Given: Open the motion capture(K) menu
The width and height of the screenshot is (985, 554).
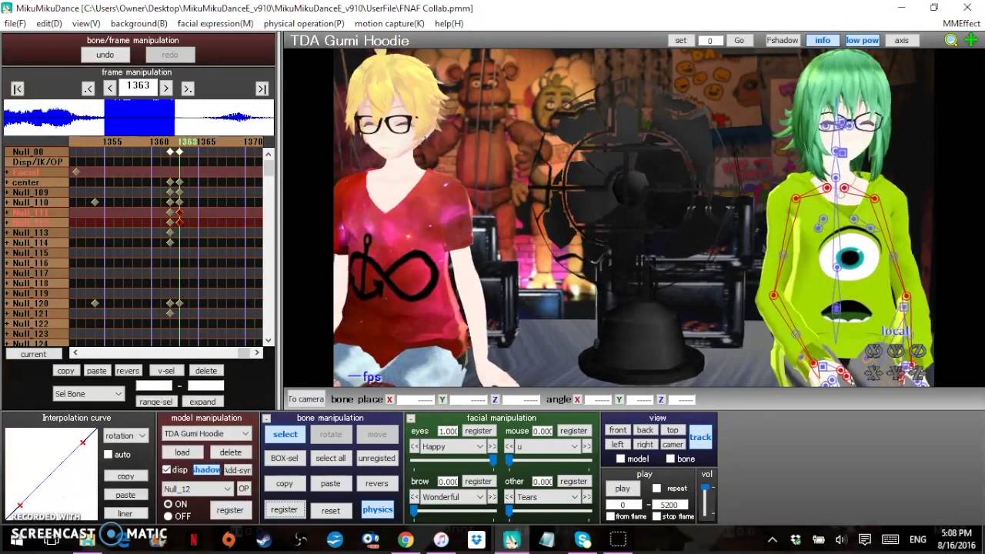Looking at the screenshot, I should click(x=390, y=24).
